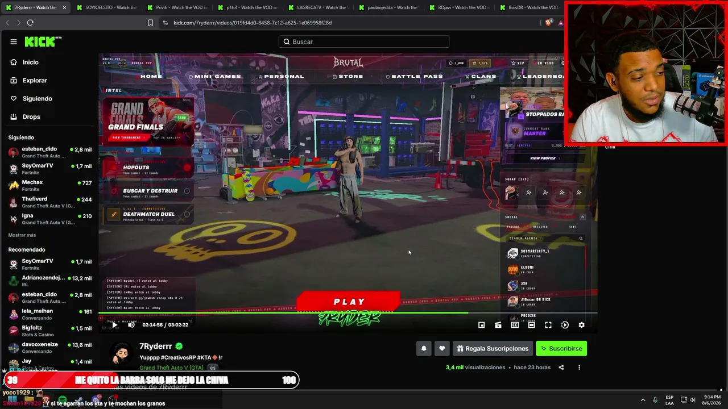Switch the player to theater mode

tap(531, 325)
